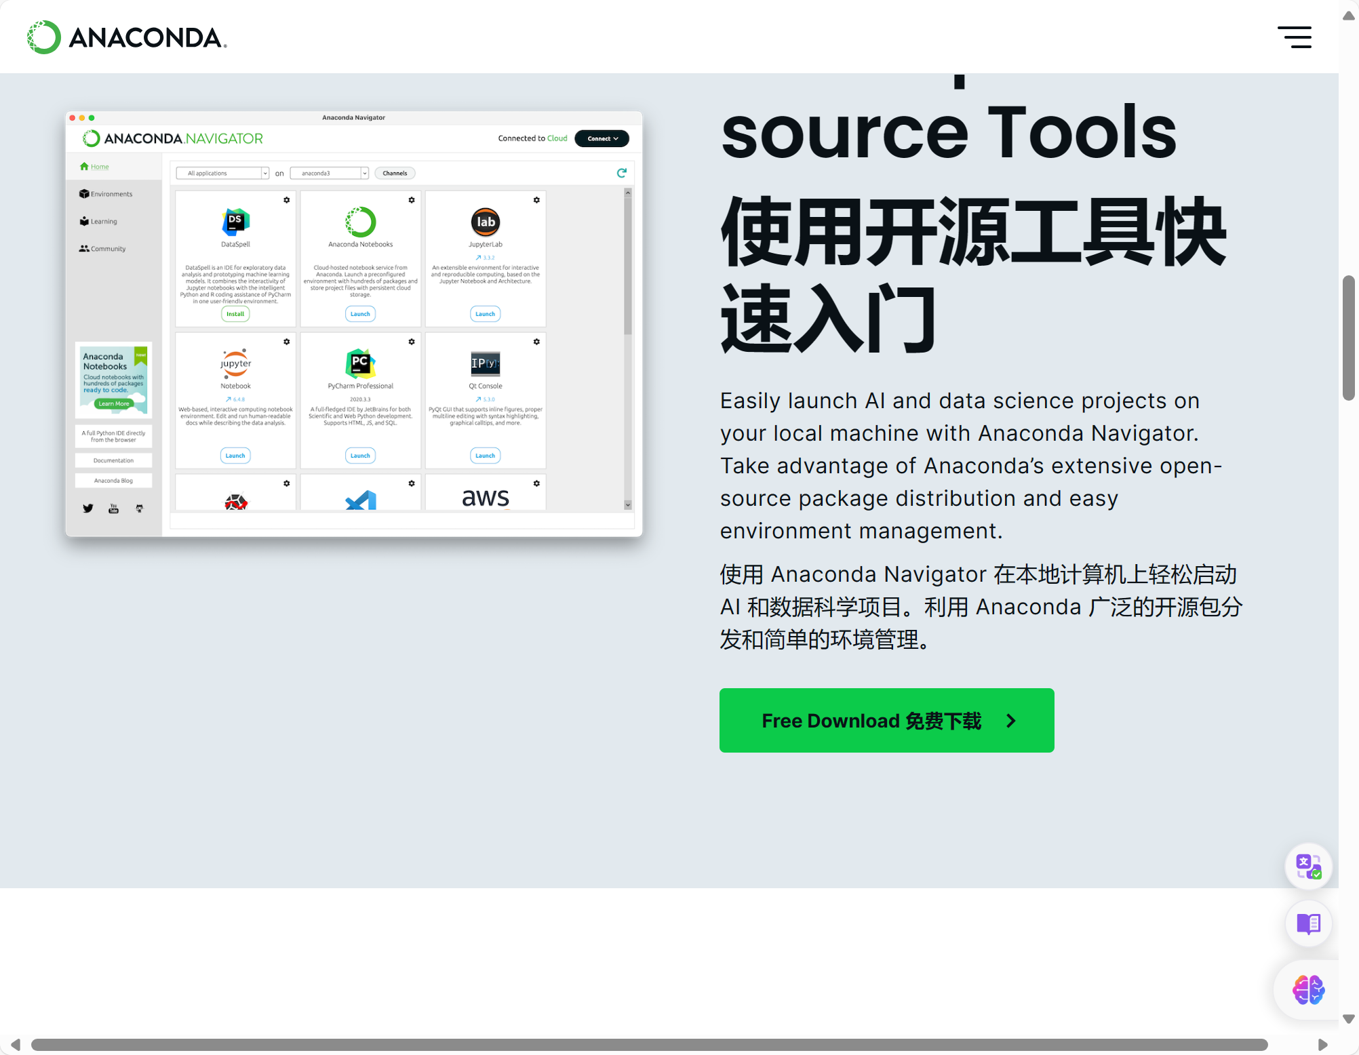
Task: Click the Free Download button
Action: pyautogui.click(x=886, y=720)
